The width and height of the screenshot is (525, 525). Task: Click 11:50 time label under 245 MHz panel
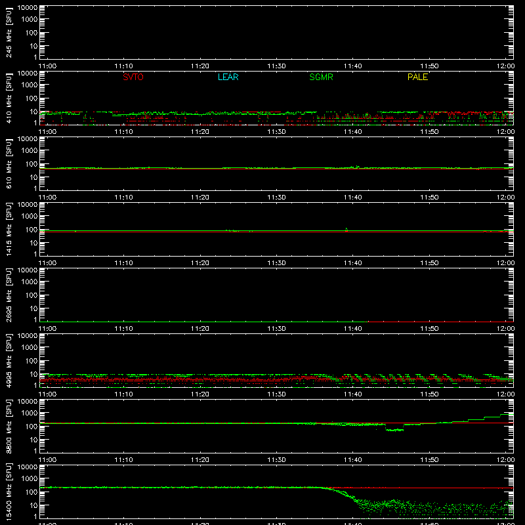point(429,66)
